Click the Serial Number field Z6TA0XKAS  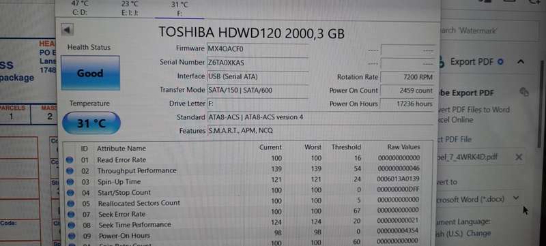[258, 63]
